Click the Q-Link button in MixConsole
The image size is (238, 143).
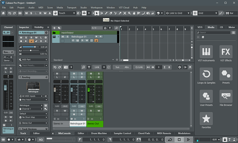click(x=139, y=67)
